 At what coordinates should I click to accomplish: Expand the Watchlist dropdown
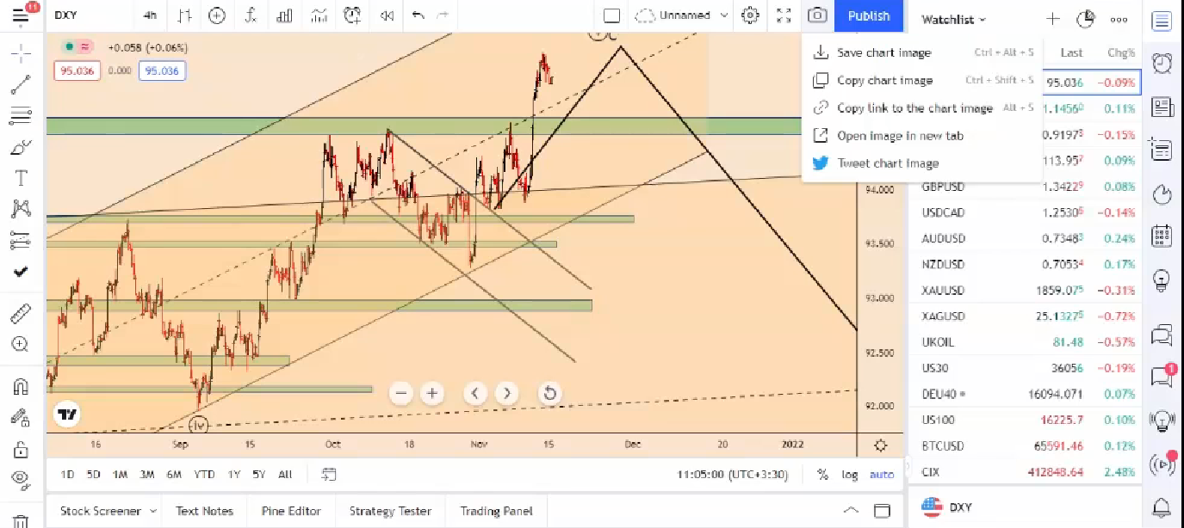(x=954, y=19)
